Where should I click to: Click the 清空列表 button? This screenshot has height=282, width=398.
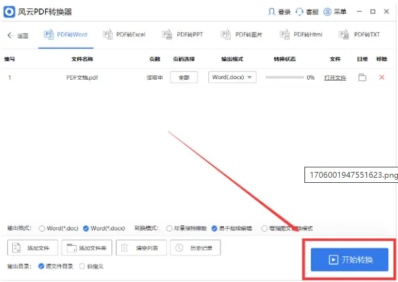click(141, 248)
